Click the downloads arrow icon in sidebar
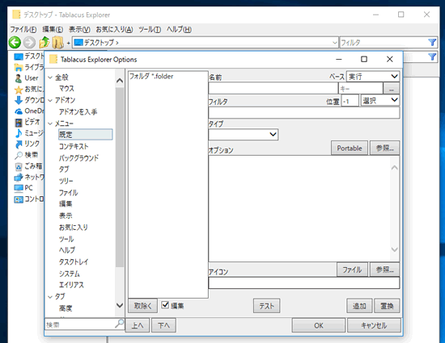Image resolution: width=445 pixels, height=343 pixels. pos(19,100)
